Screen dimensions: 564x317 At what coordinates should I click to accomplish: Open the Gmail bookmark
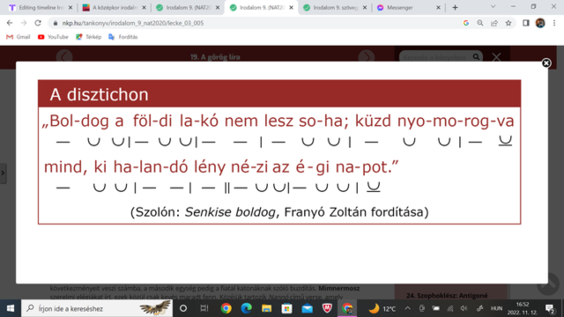tap(19, 37)
